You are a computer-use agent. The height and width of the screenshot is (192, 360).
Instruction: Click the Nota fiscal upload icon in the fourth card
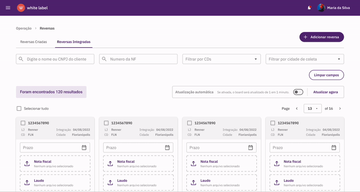point(277,164)
